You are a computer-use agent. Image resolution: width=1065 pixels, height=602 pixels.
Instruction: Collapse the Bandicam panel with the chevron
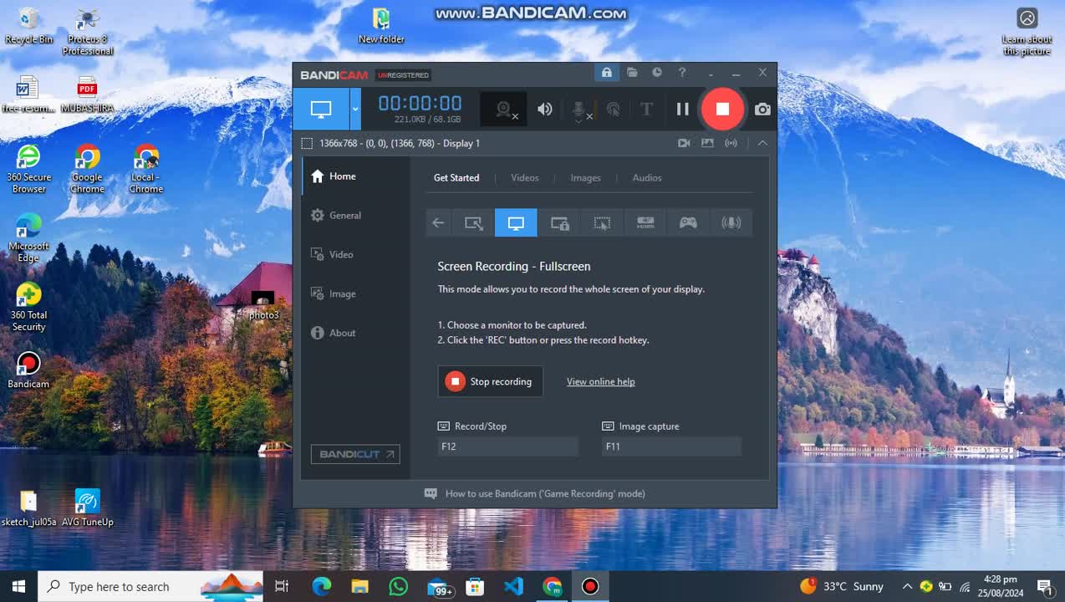pos(762,143)
